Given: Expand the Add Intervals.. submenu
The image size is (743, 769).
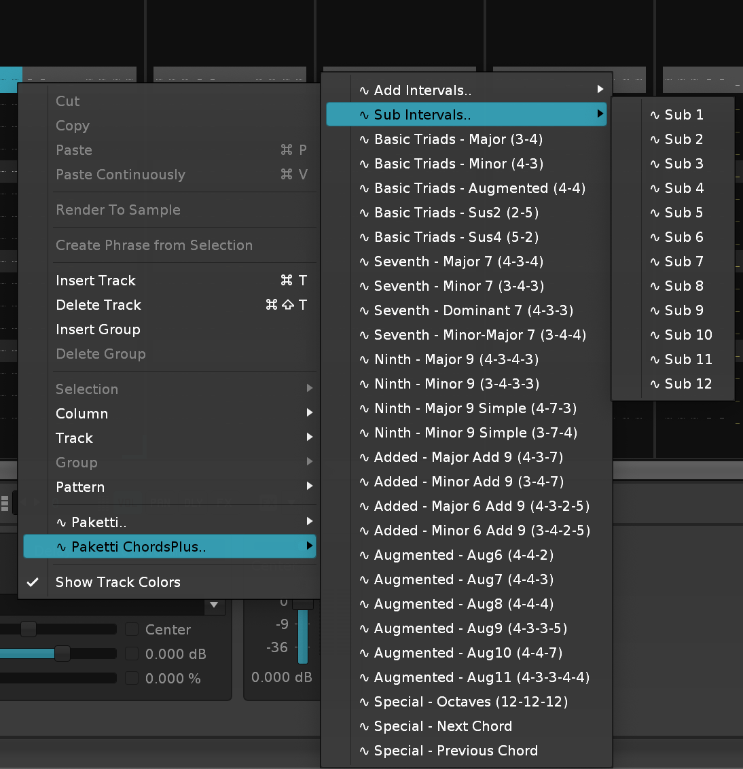Looking at the screenshot, I should pyautogui.click(x=466, y=90).
